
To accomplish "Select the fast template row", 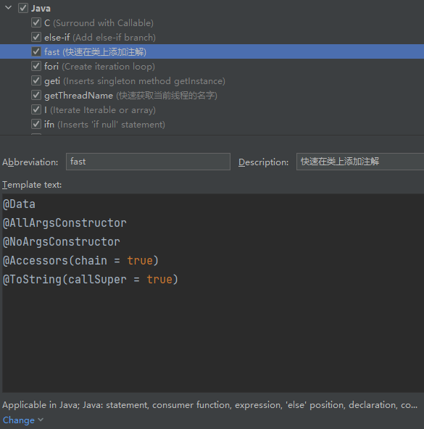I will [212, 51].
